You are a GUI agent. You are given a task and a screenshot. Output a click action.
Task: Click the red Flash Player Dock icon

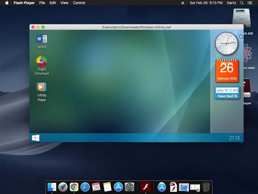[x=146, y=187]
